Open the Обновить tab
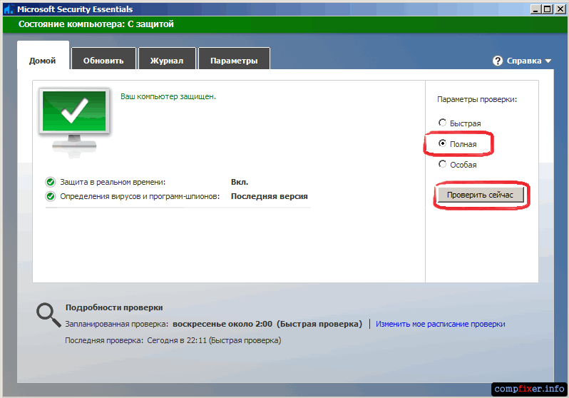The width and height of the screenshot is (569, 398). click(x=103, y=58)
